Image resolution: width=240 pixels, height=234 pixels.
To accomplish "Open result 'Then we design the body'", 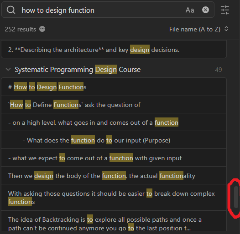I will pos(114,175).
